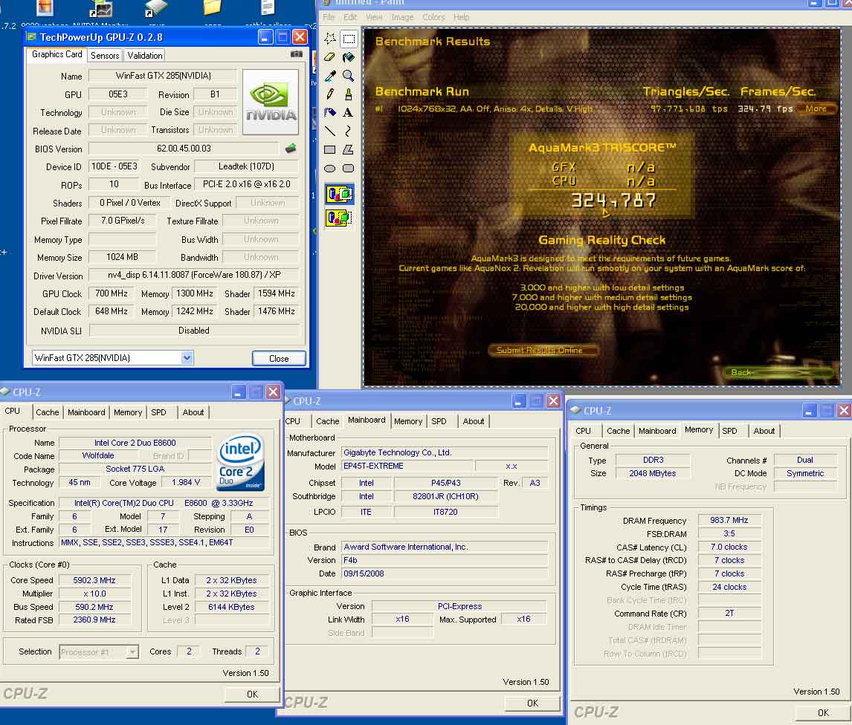This screenshot has width=852, height=725.
Task: Click the Close button in GPU-Z
Action: click(x=279, y=359)
